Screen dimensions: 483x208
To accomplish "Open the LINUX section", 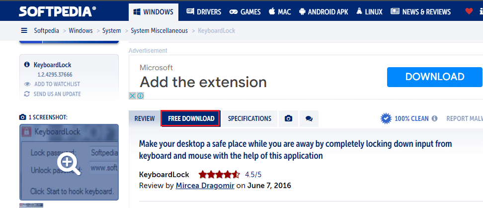I will (x=369, y=12).
